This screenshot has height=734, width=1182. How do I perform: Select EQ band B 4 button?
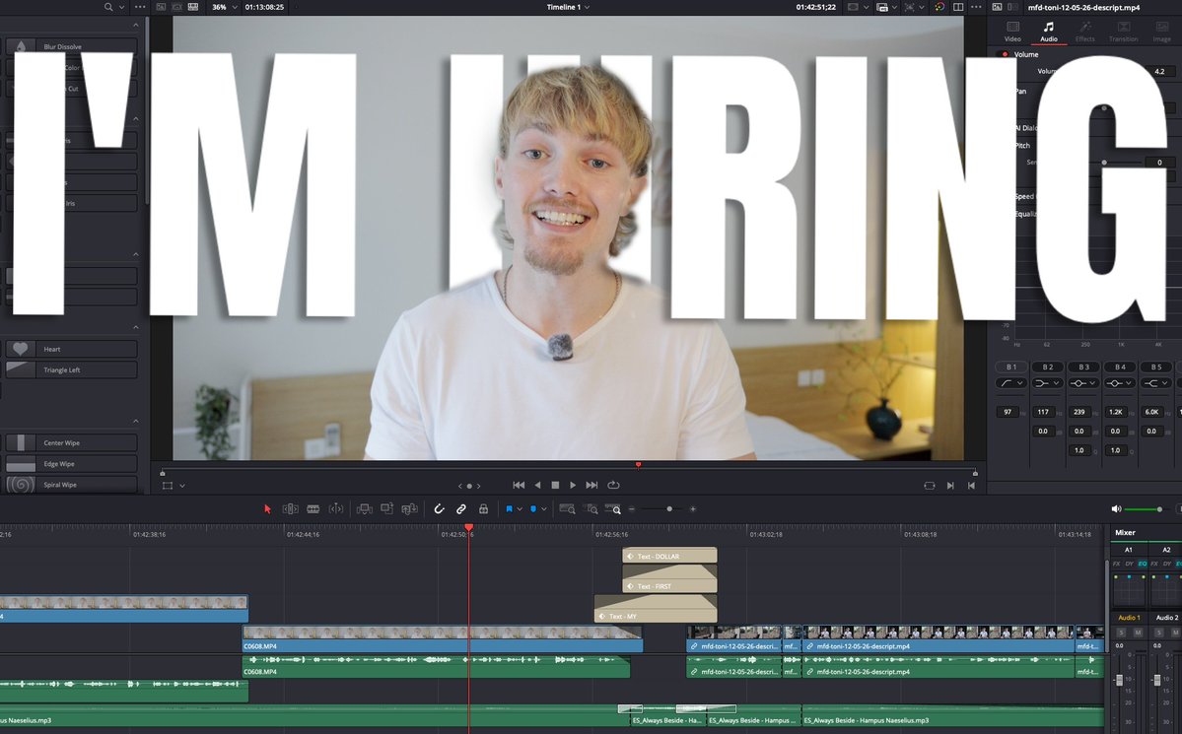1120,367
